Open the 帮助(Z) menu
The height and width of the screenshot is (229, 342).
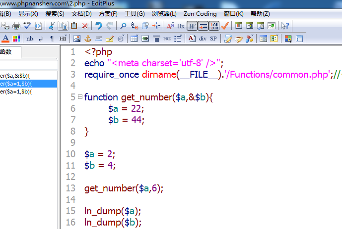click(260, 14)
